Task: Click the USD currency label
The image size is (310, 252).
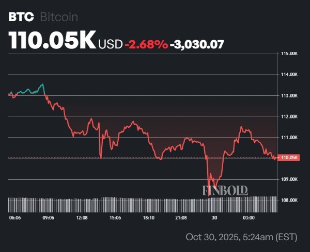Action: (110, 45)
